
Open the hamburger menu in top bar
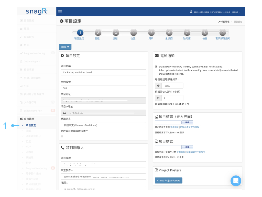coord(60,12)
